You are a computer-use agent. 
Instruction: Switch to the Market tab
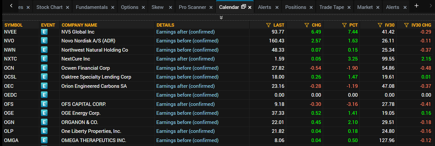[365, 7]
